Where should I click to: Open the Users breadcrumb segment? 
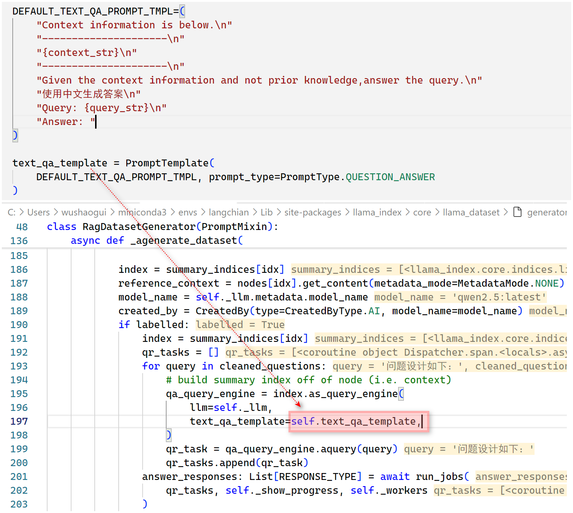click(38, 212)
